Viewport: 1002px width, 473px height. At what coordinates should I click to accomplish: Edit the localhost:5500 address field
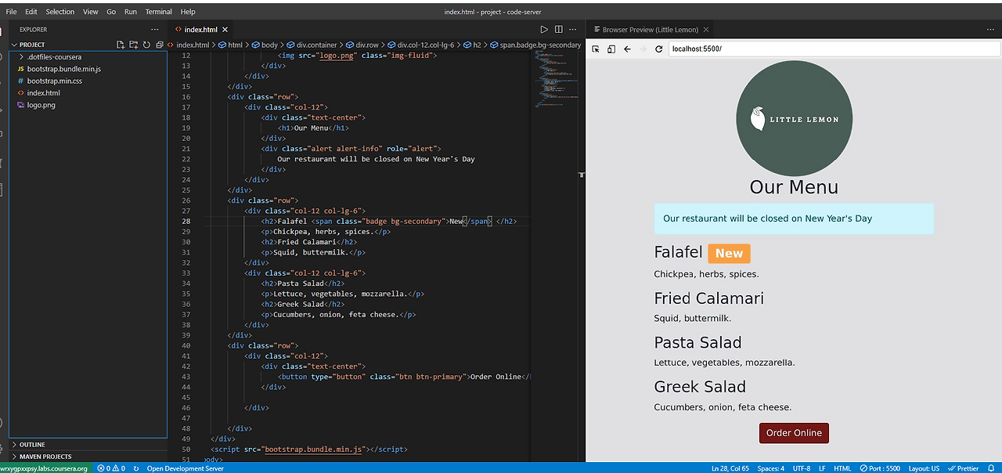pyautogui.click(x=834, y=49)
